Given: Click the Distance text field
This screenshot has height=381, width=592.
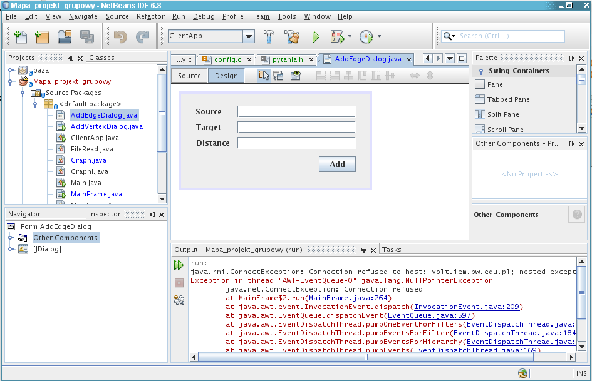Looking at the screenshot, I should coord(296,143).
